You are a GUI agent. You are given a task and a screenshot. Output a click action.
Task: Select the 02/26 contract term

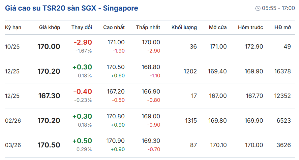13,121
